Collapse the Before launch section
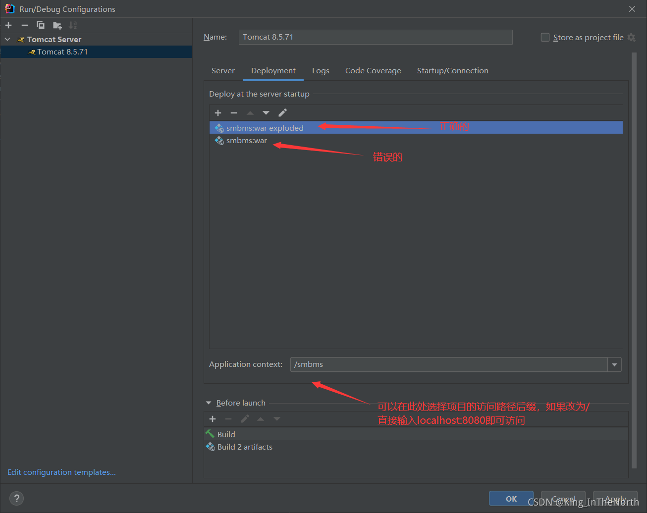Screen dimensions: 647x513 click(209, 403)
